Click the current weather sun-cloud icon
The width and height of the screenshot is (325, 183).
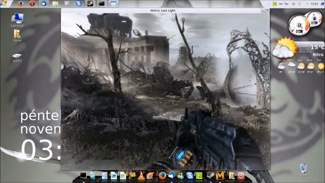tap(284, 48)
